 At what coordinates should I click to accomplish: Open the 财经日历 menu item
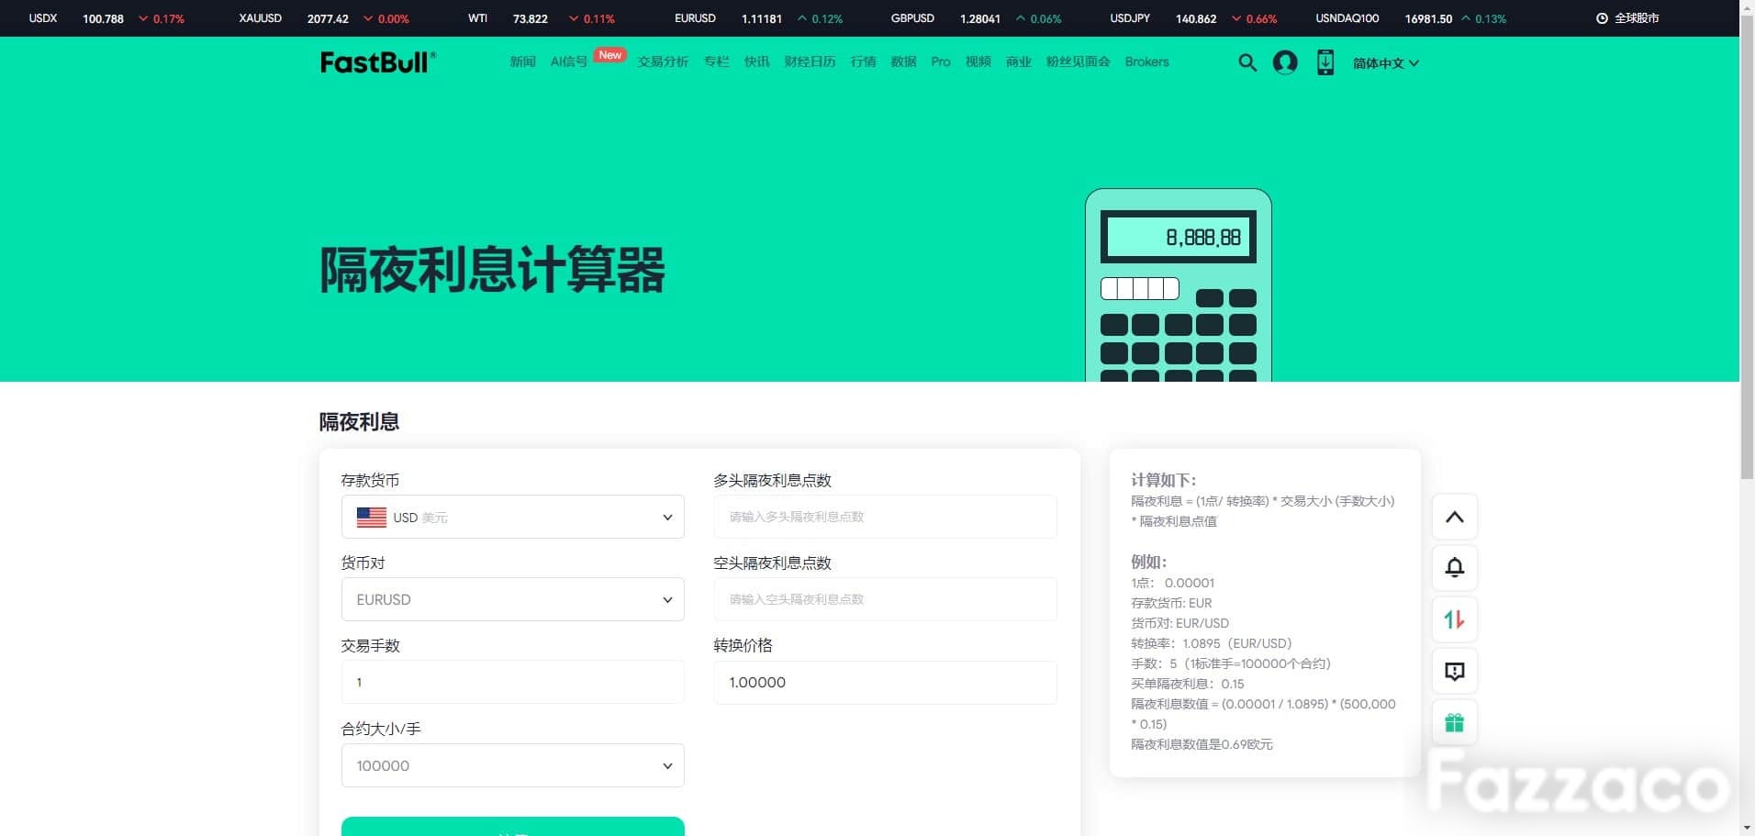[810, 61]
